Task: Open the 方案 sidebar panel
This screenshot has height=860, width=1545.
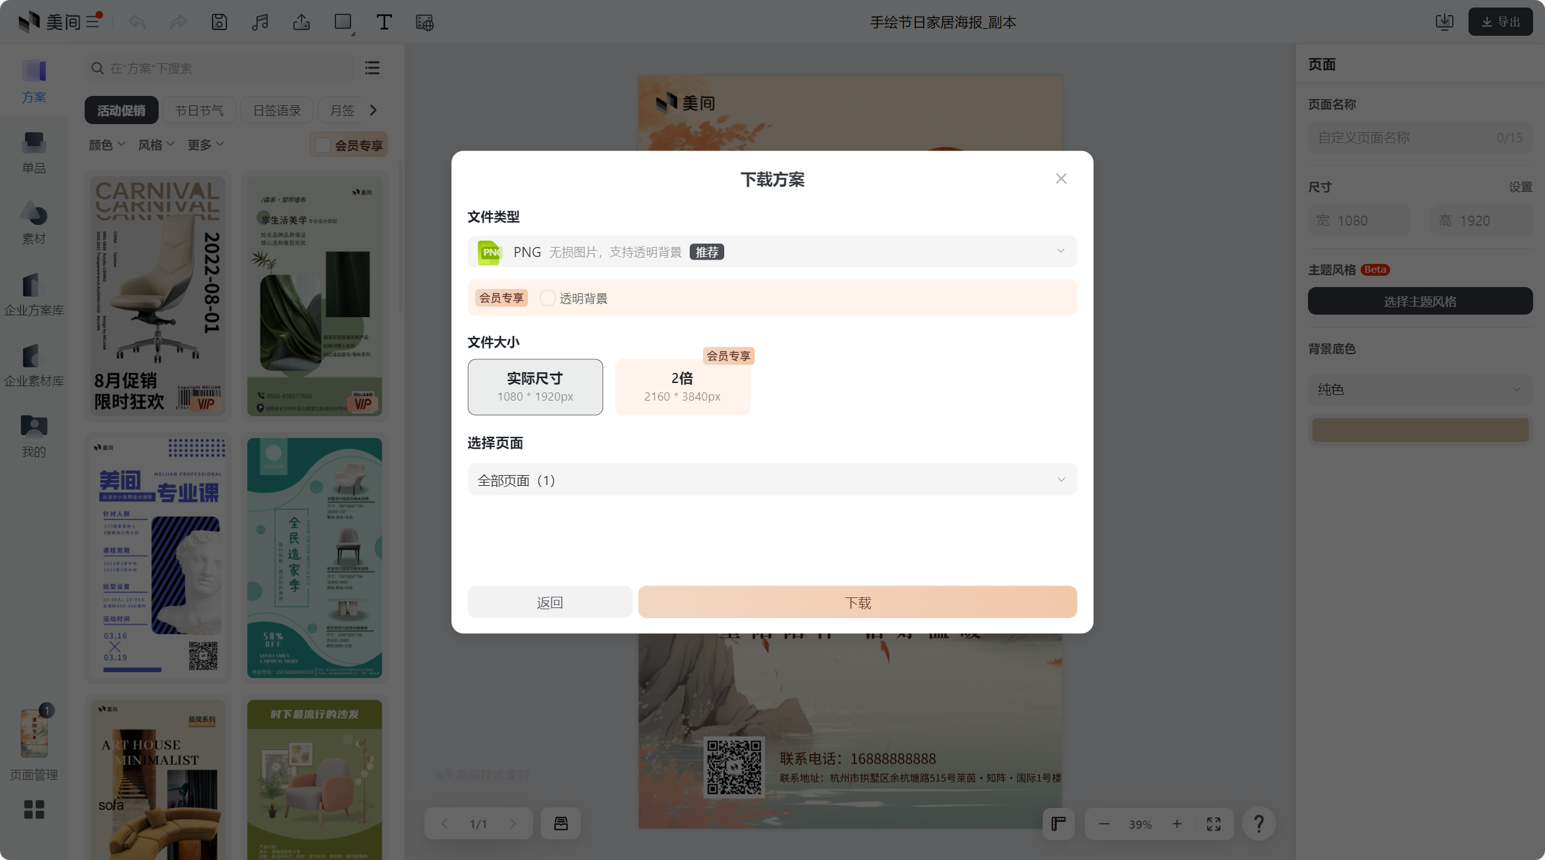Action: tap(34, 81)
